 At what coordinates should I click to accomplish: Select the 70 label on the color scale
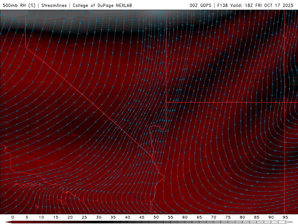(x=213, y=217)
